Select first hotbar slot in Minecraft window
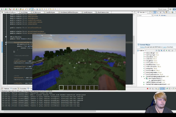This screenshot has height=117, width=176. 61,87
